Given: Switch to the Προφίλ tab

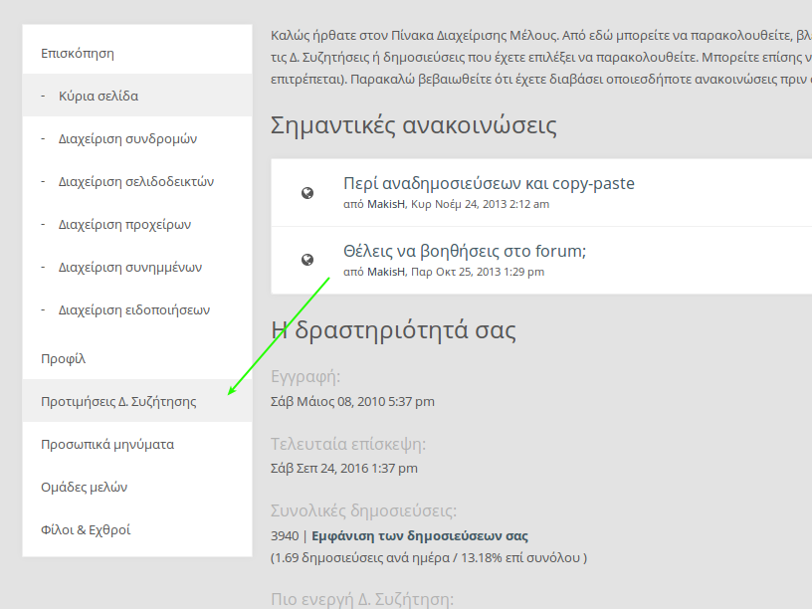Looking at the screenshot, I should click(63, 359).
